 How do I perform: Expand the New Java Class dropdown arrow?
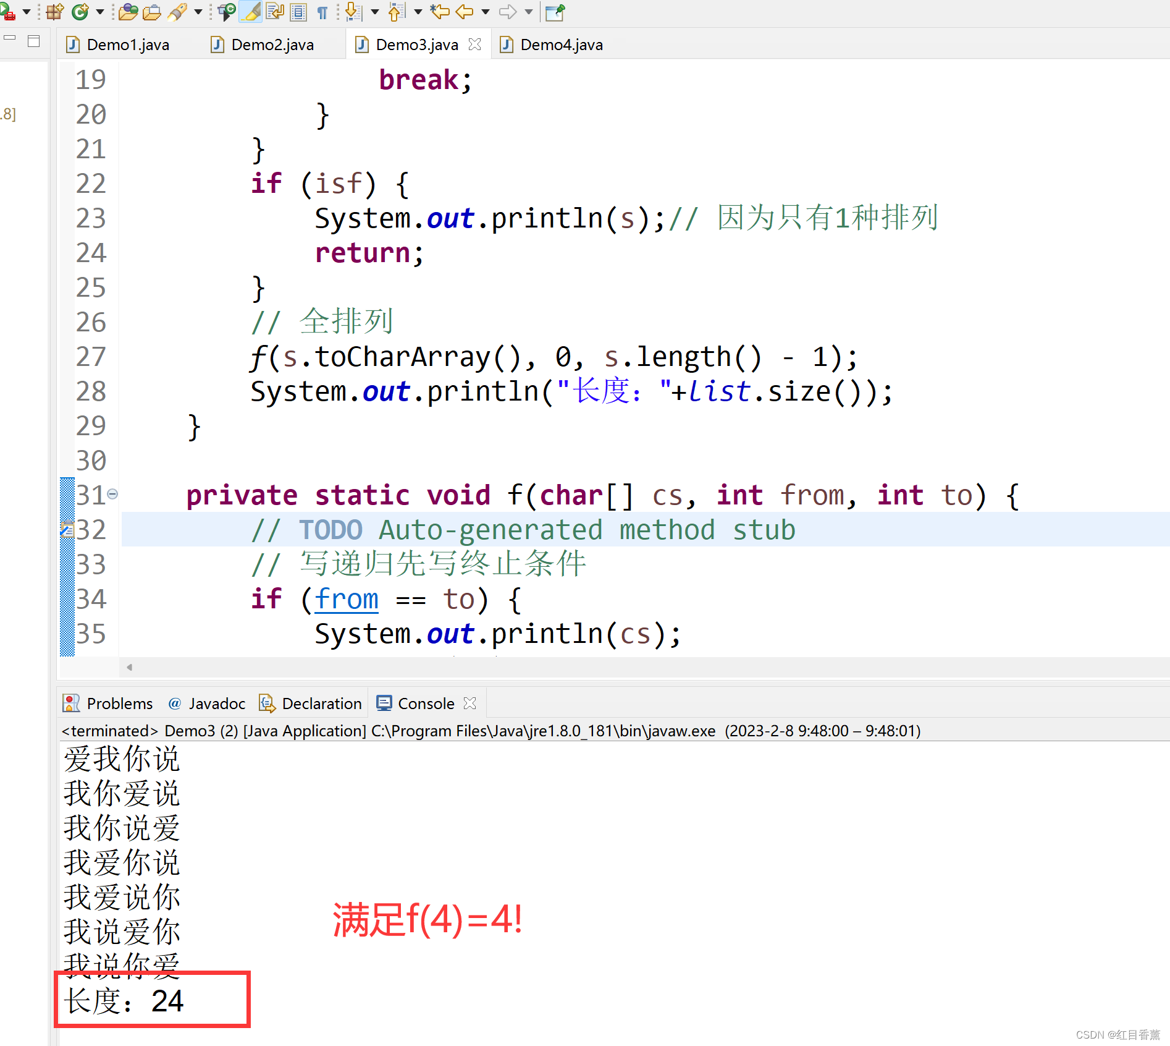pos(99,11)
